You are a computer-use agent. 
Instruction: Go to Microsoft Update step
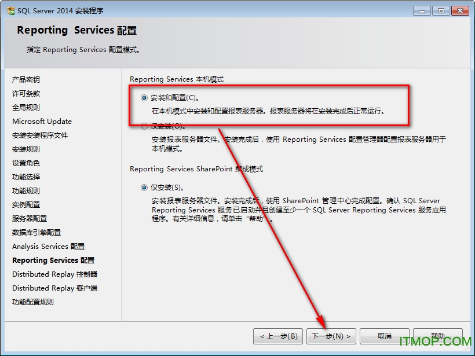pyautogui.click(x=42, y=122)
